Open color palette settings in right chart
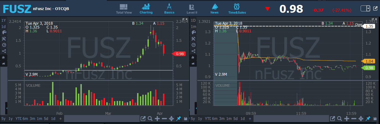The height and width of the screenshot is (124, 380). [194, 32]
